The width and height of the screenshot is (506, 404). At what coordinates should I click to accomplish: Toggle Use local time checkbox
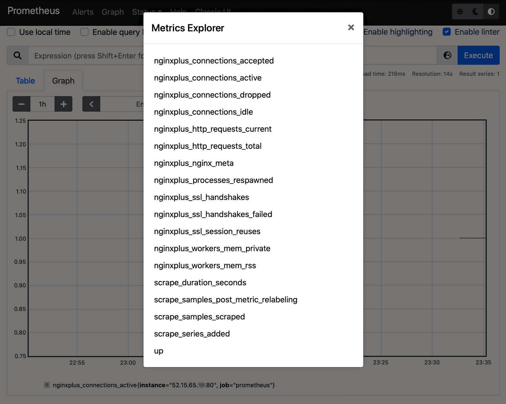pyautogui.click(x=11, y=32)
